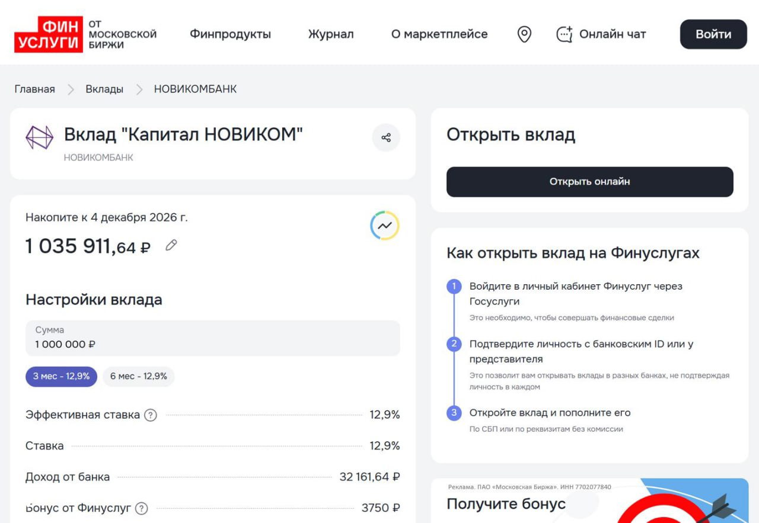759x523 pixels.
Task: Click step 1 Госуслуги login text
Action: point(576,294)
